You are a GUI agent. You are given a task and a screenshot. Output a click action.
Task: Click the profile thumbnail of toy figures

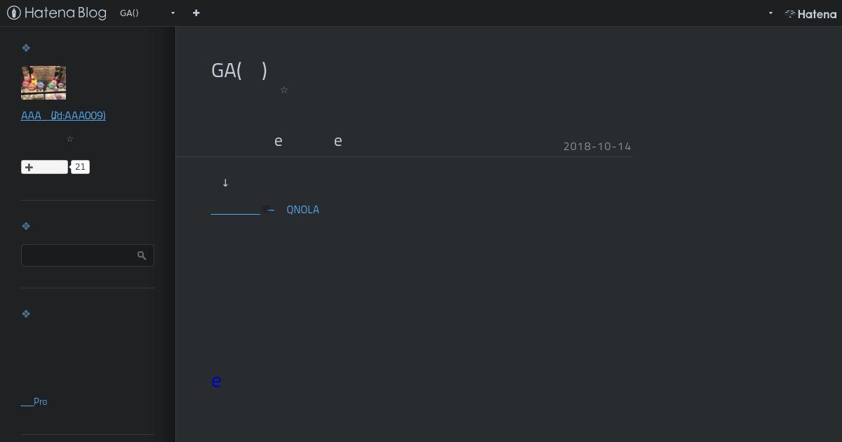point(44,83)
